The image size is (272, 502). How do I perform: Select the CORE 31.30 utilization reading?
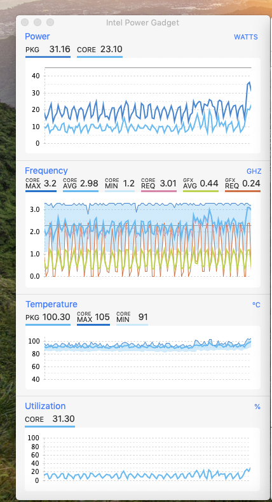click(x=50, y=419)
